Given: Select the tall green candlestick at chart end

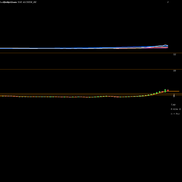Looking at the screenshot, I should click(x=165, y=91).
